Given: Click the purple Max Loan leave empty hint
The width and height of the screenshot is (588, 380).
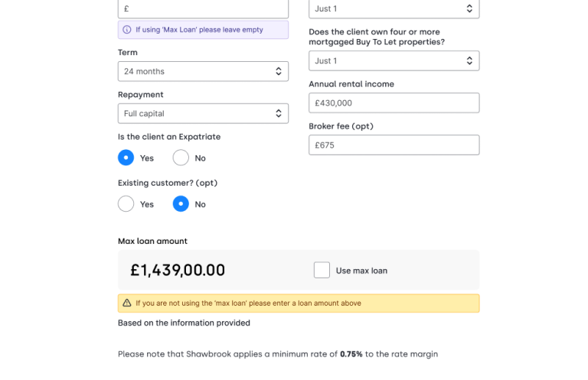Looking at the screenshot, I should tap(203, 30).
